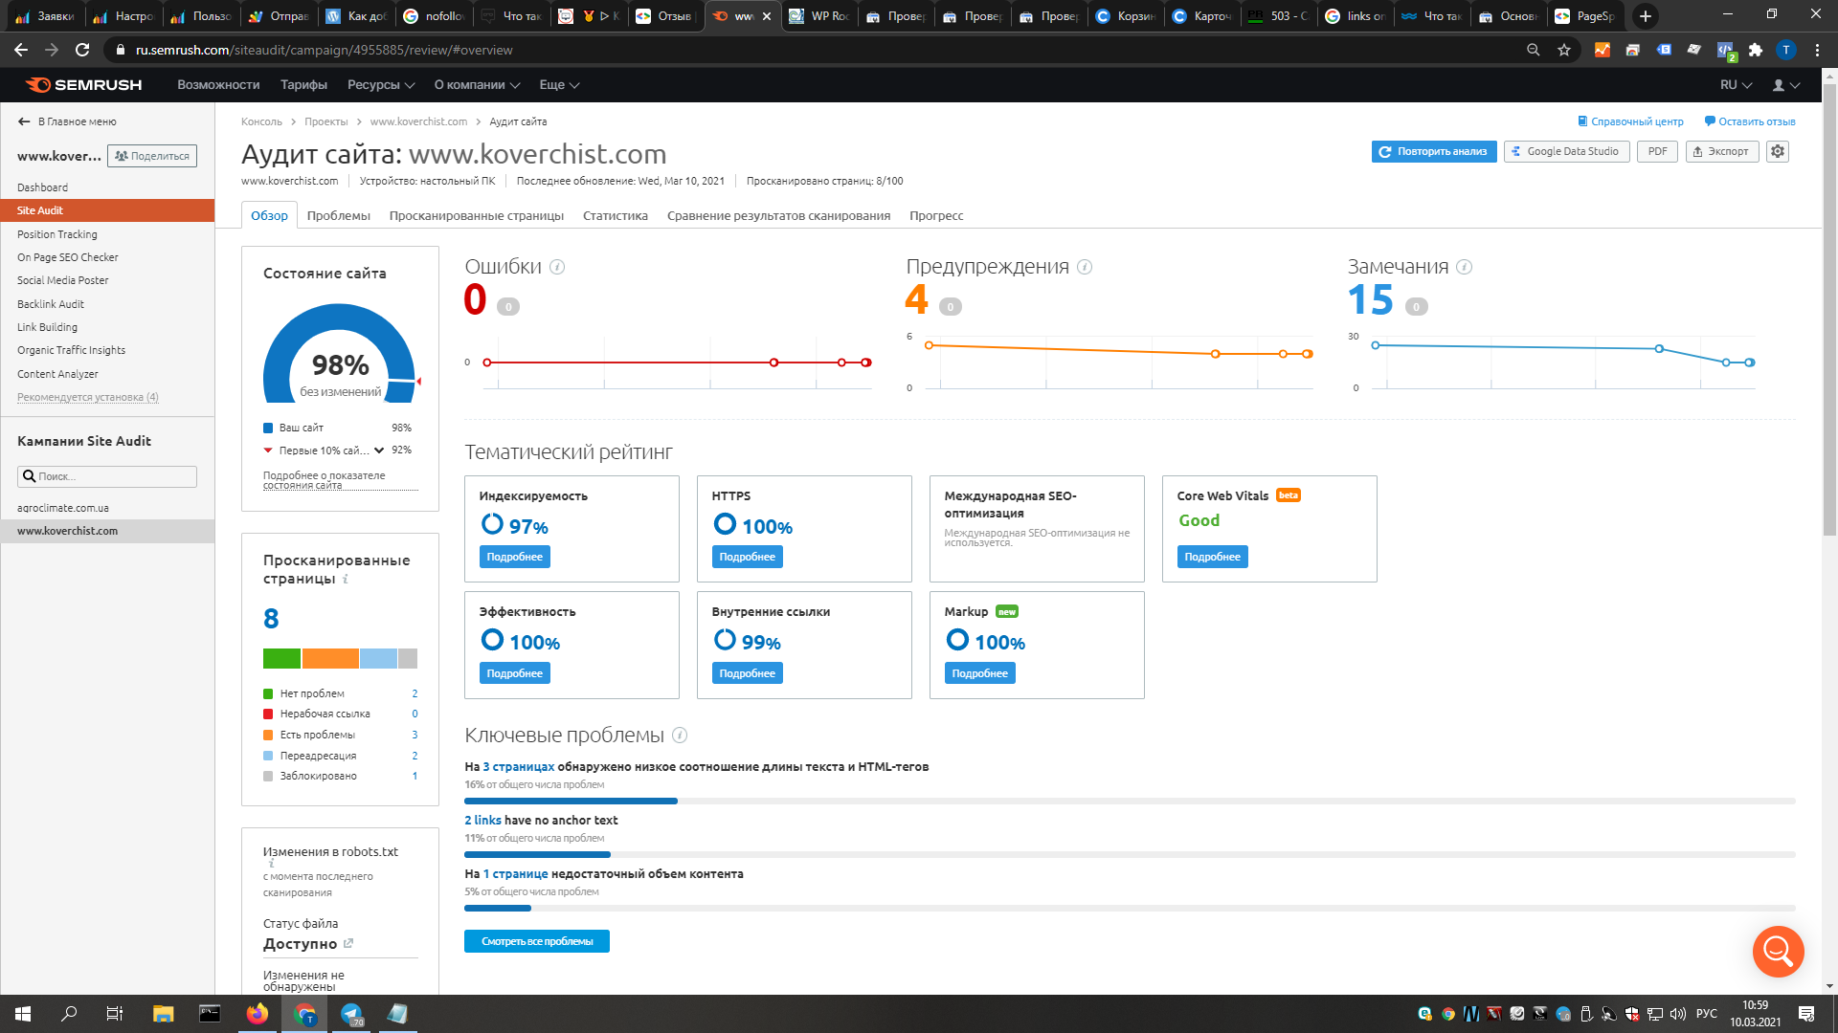This screenshot has height=1033, width=1838.
Task: Open the Chrome three-dot menu
Action: click(x=1817, y=50)
